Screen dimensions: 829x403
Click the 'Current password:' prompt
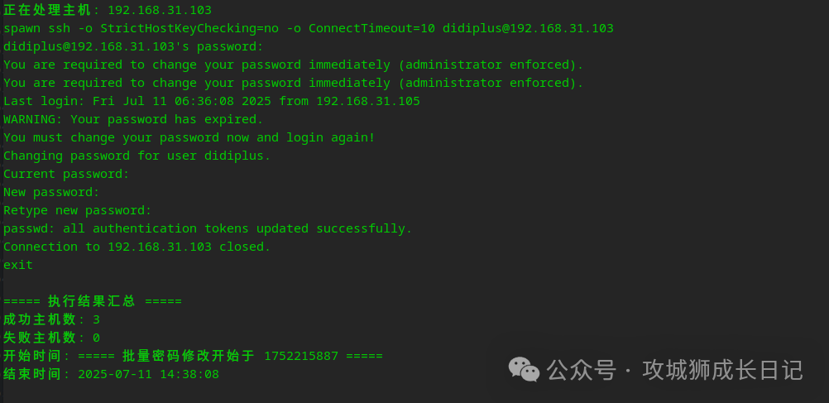coord(66,174)
